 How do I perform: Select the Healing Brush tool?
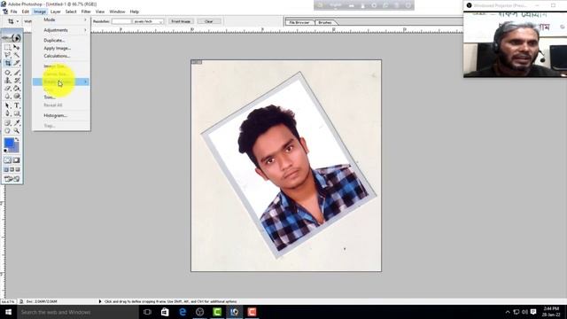pos(8,73)
